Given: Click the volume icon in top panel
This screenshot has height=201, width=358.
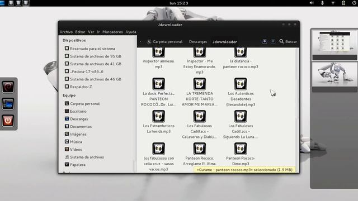Looking at the screenshot, I should click(312, 3).
